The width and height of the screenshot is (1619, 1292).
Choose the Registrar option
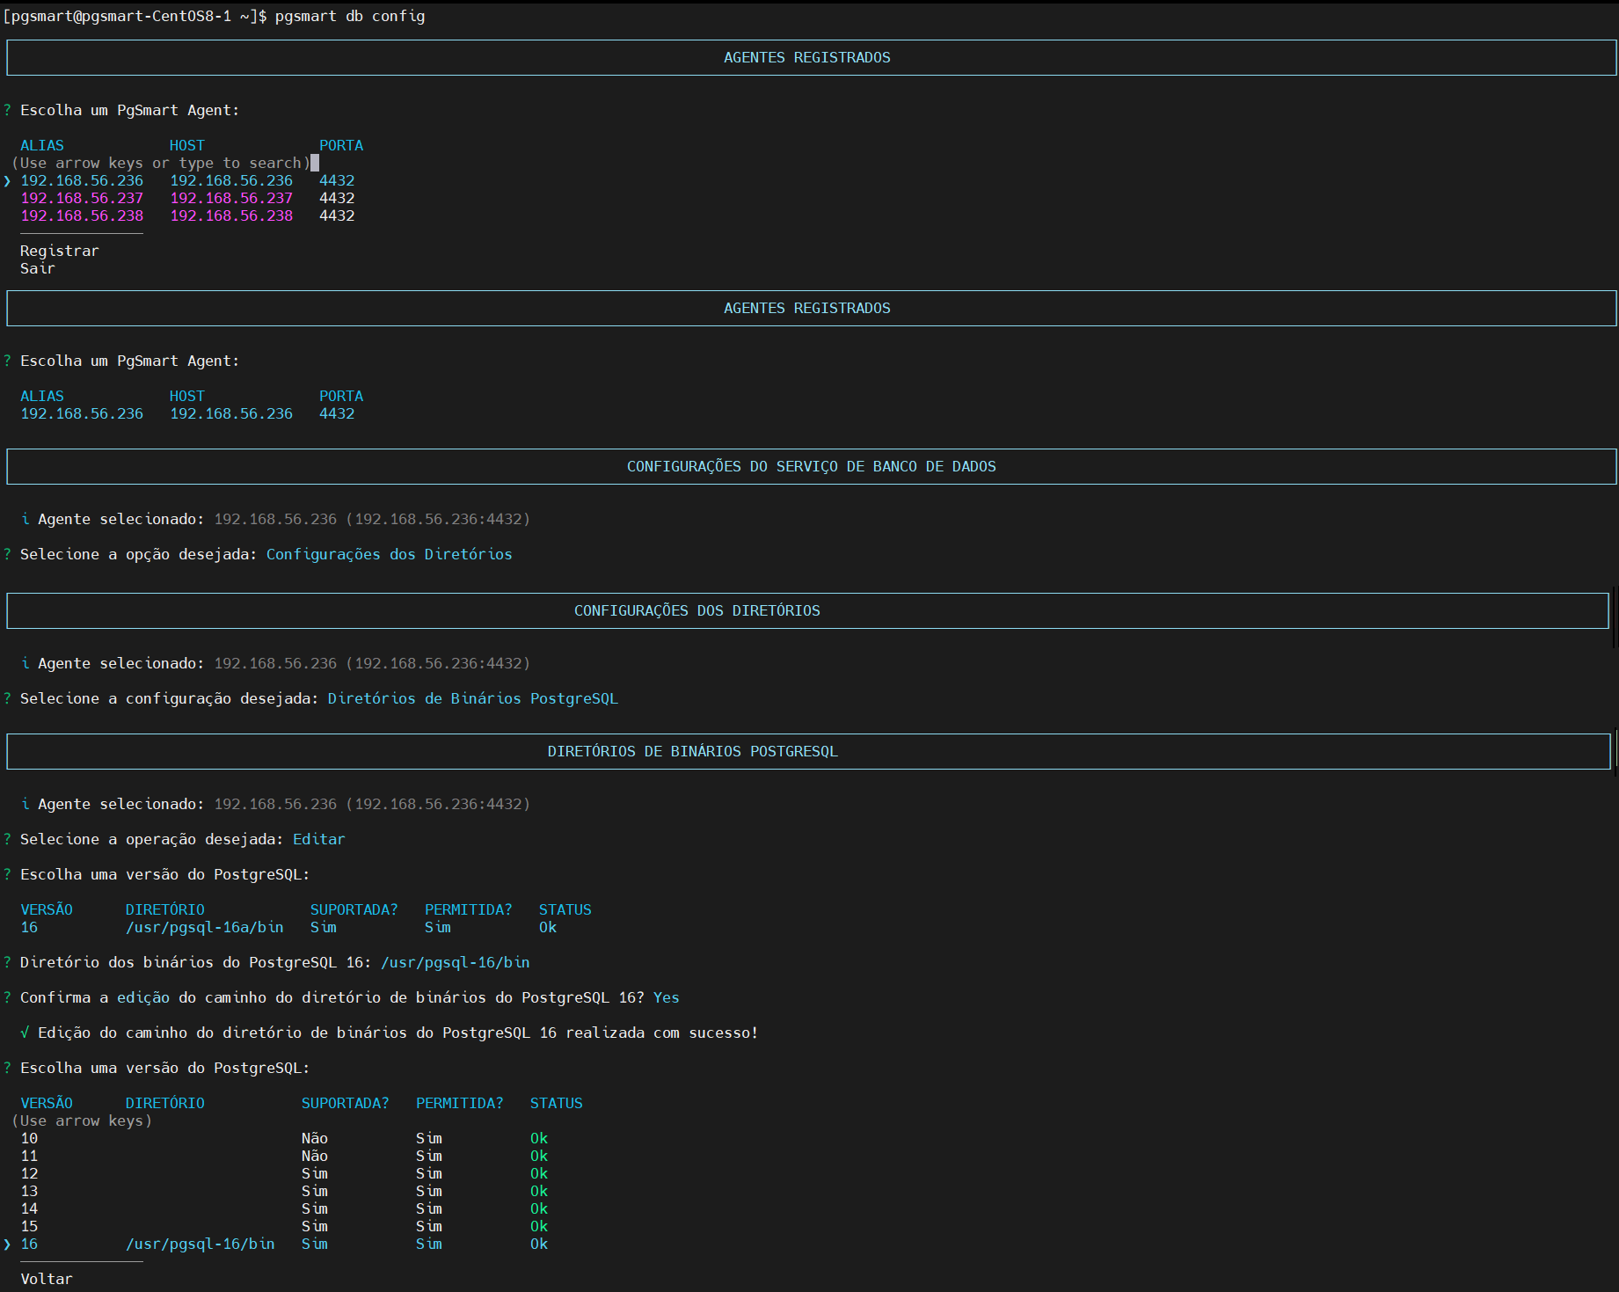pyautogui.click(x=60, y=251)
